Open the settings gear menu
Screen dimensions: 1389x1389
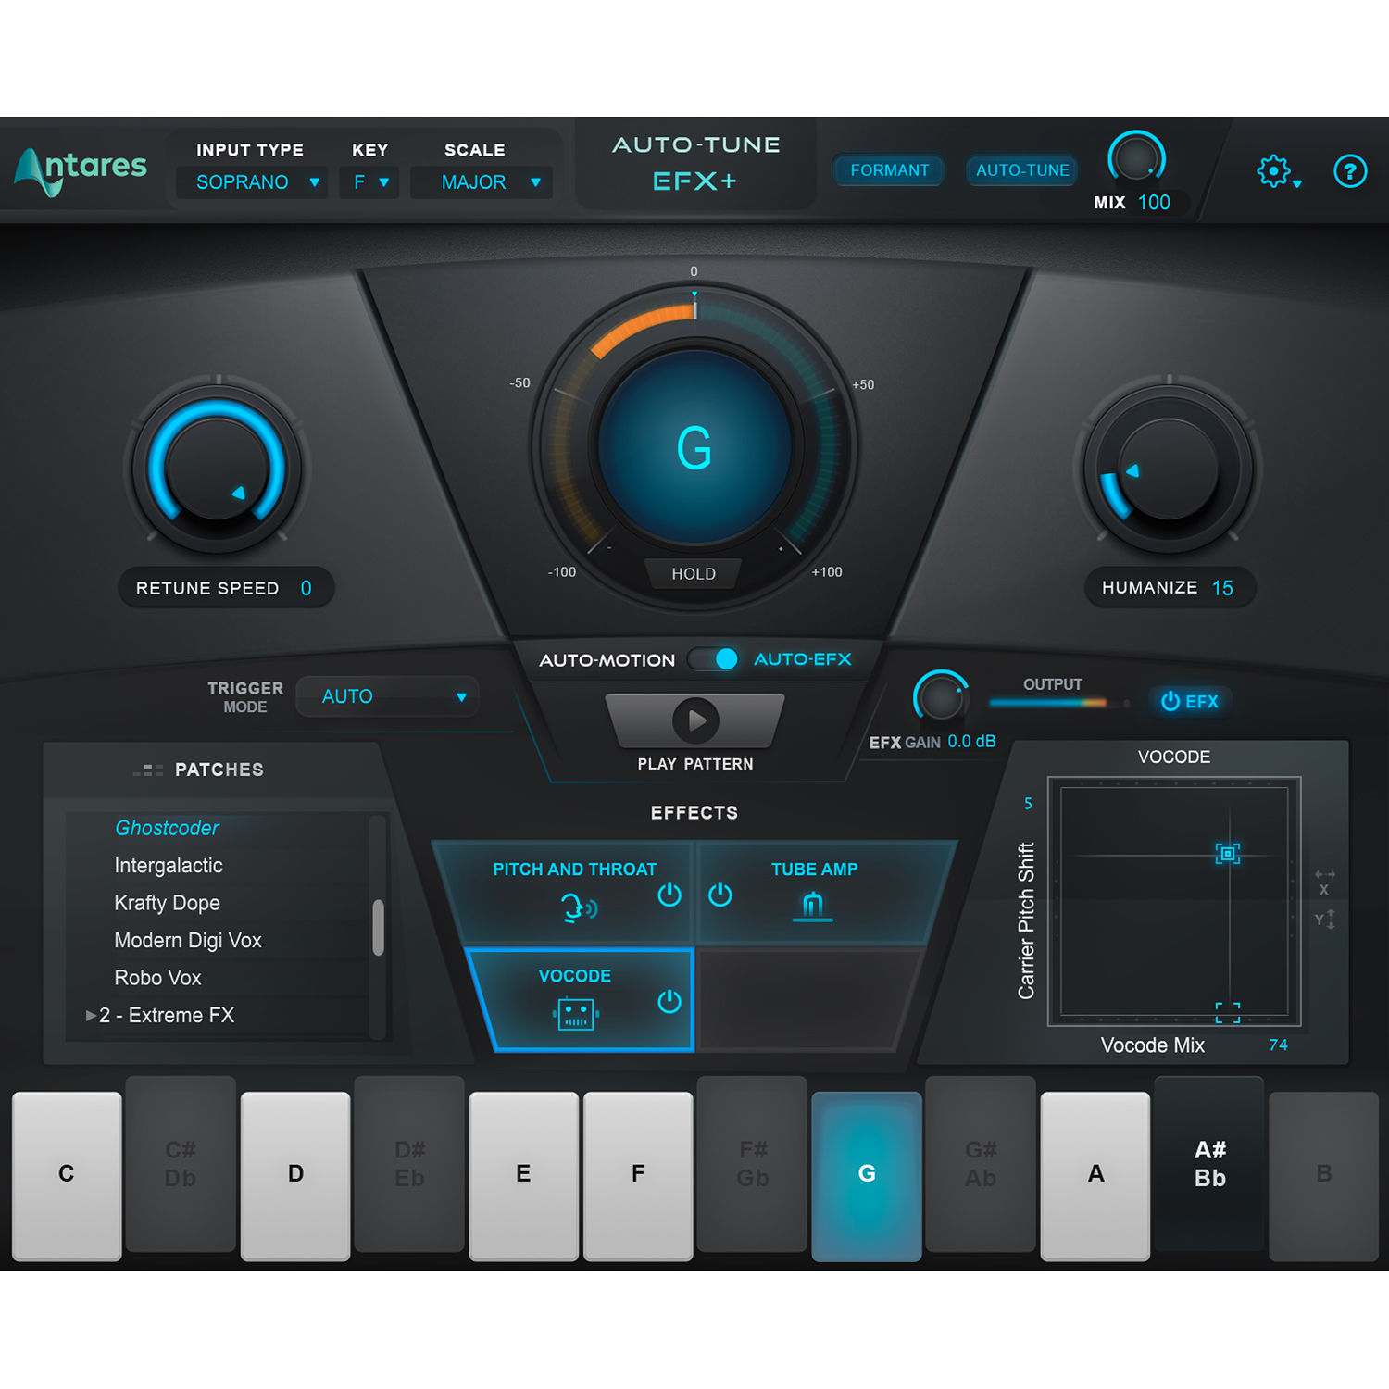coord(1273,171)
